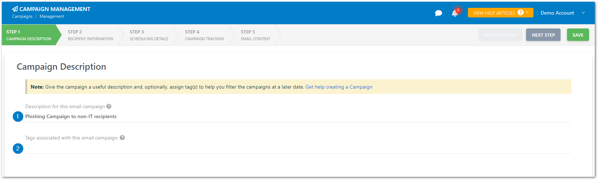The height and width of the screenshot is (180, 598).
Task: Open Get help creating a Campaign link
Action: coord(339,87)
